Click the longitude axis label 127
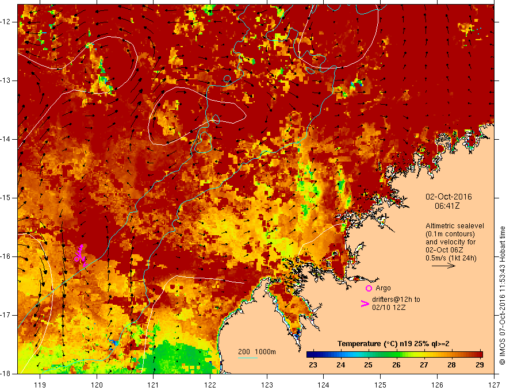Image resolution: width=506 pixels, height=391 pixels. [494, 385]
